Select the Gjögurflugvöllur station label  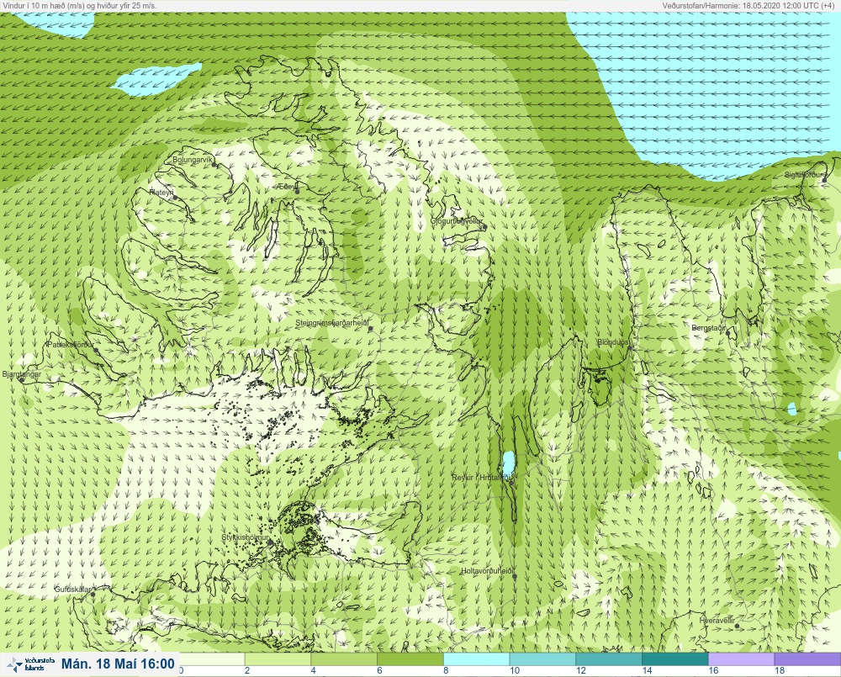click(x=457, y=221)
